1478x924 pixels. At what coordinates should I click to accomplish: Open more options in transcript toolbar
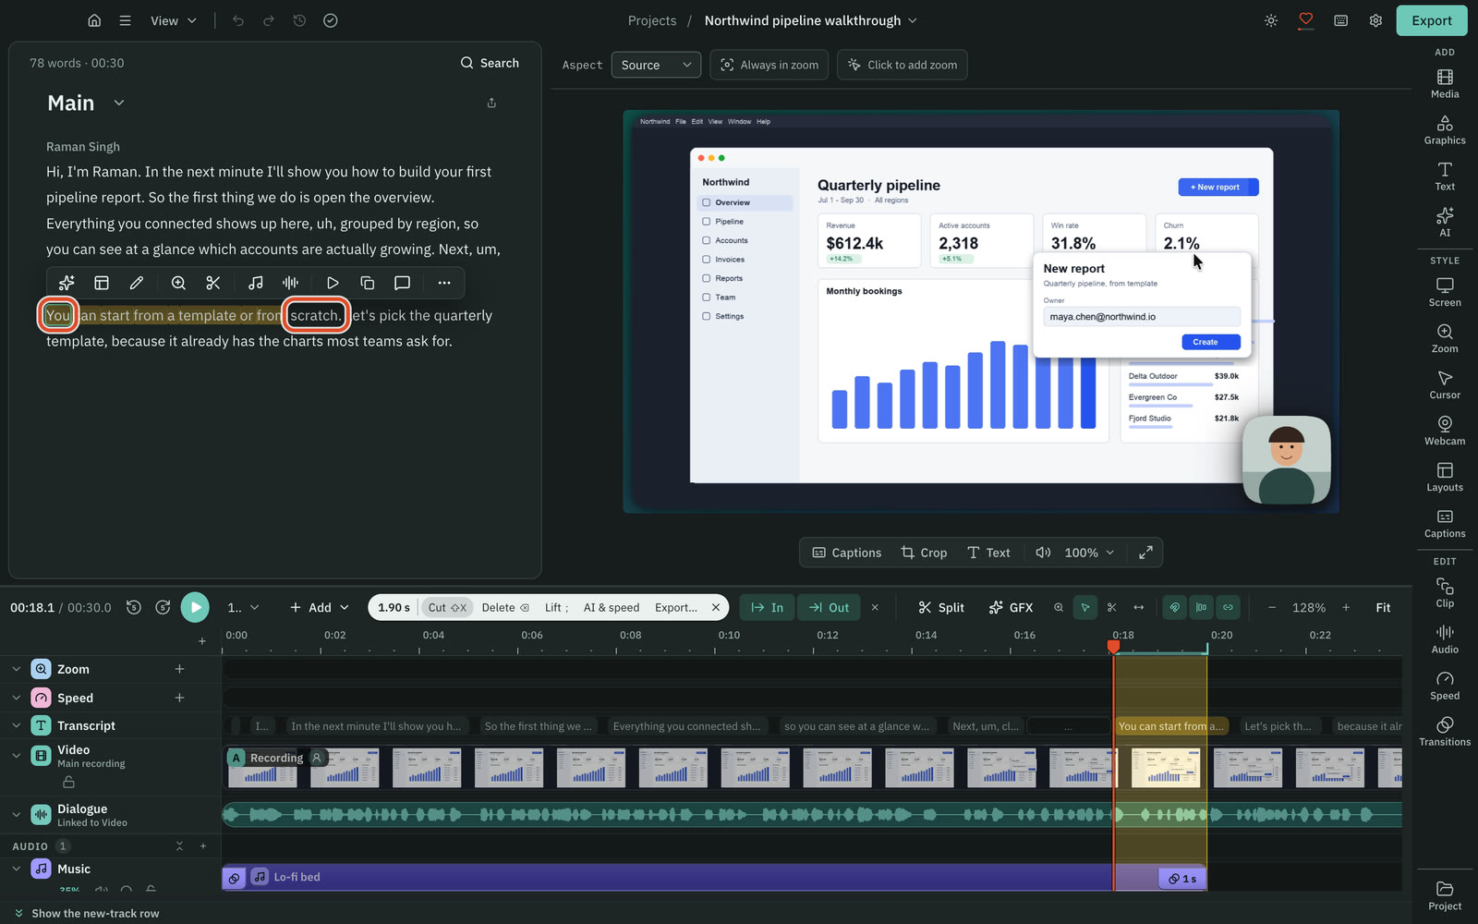(444, 283)
